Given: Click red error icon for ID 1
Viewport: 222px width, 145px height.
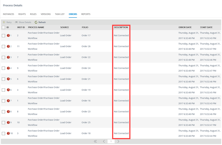Looking at the screenshot, I should pyautogui.click(x=8, y=36).
